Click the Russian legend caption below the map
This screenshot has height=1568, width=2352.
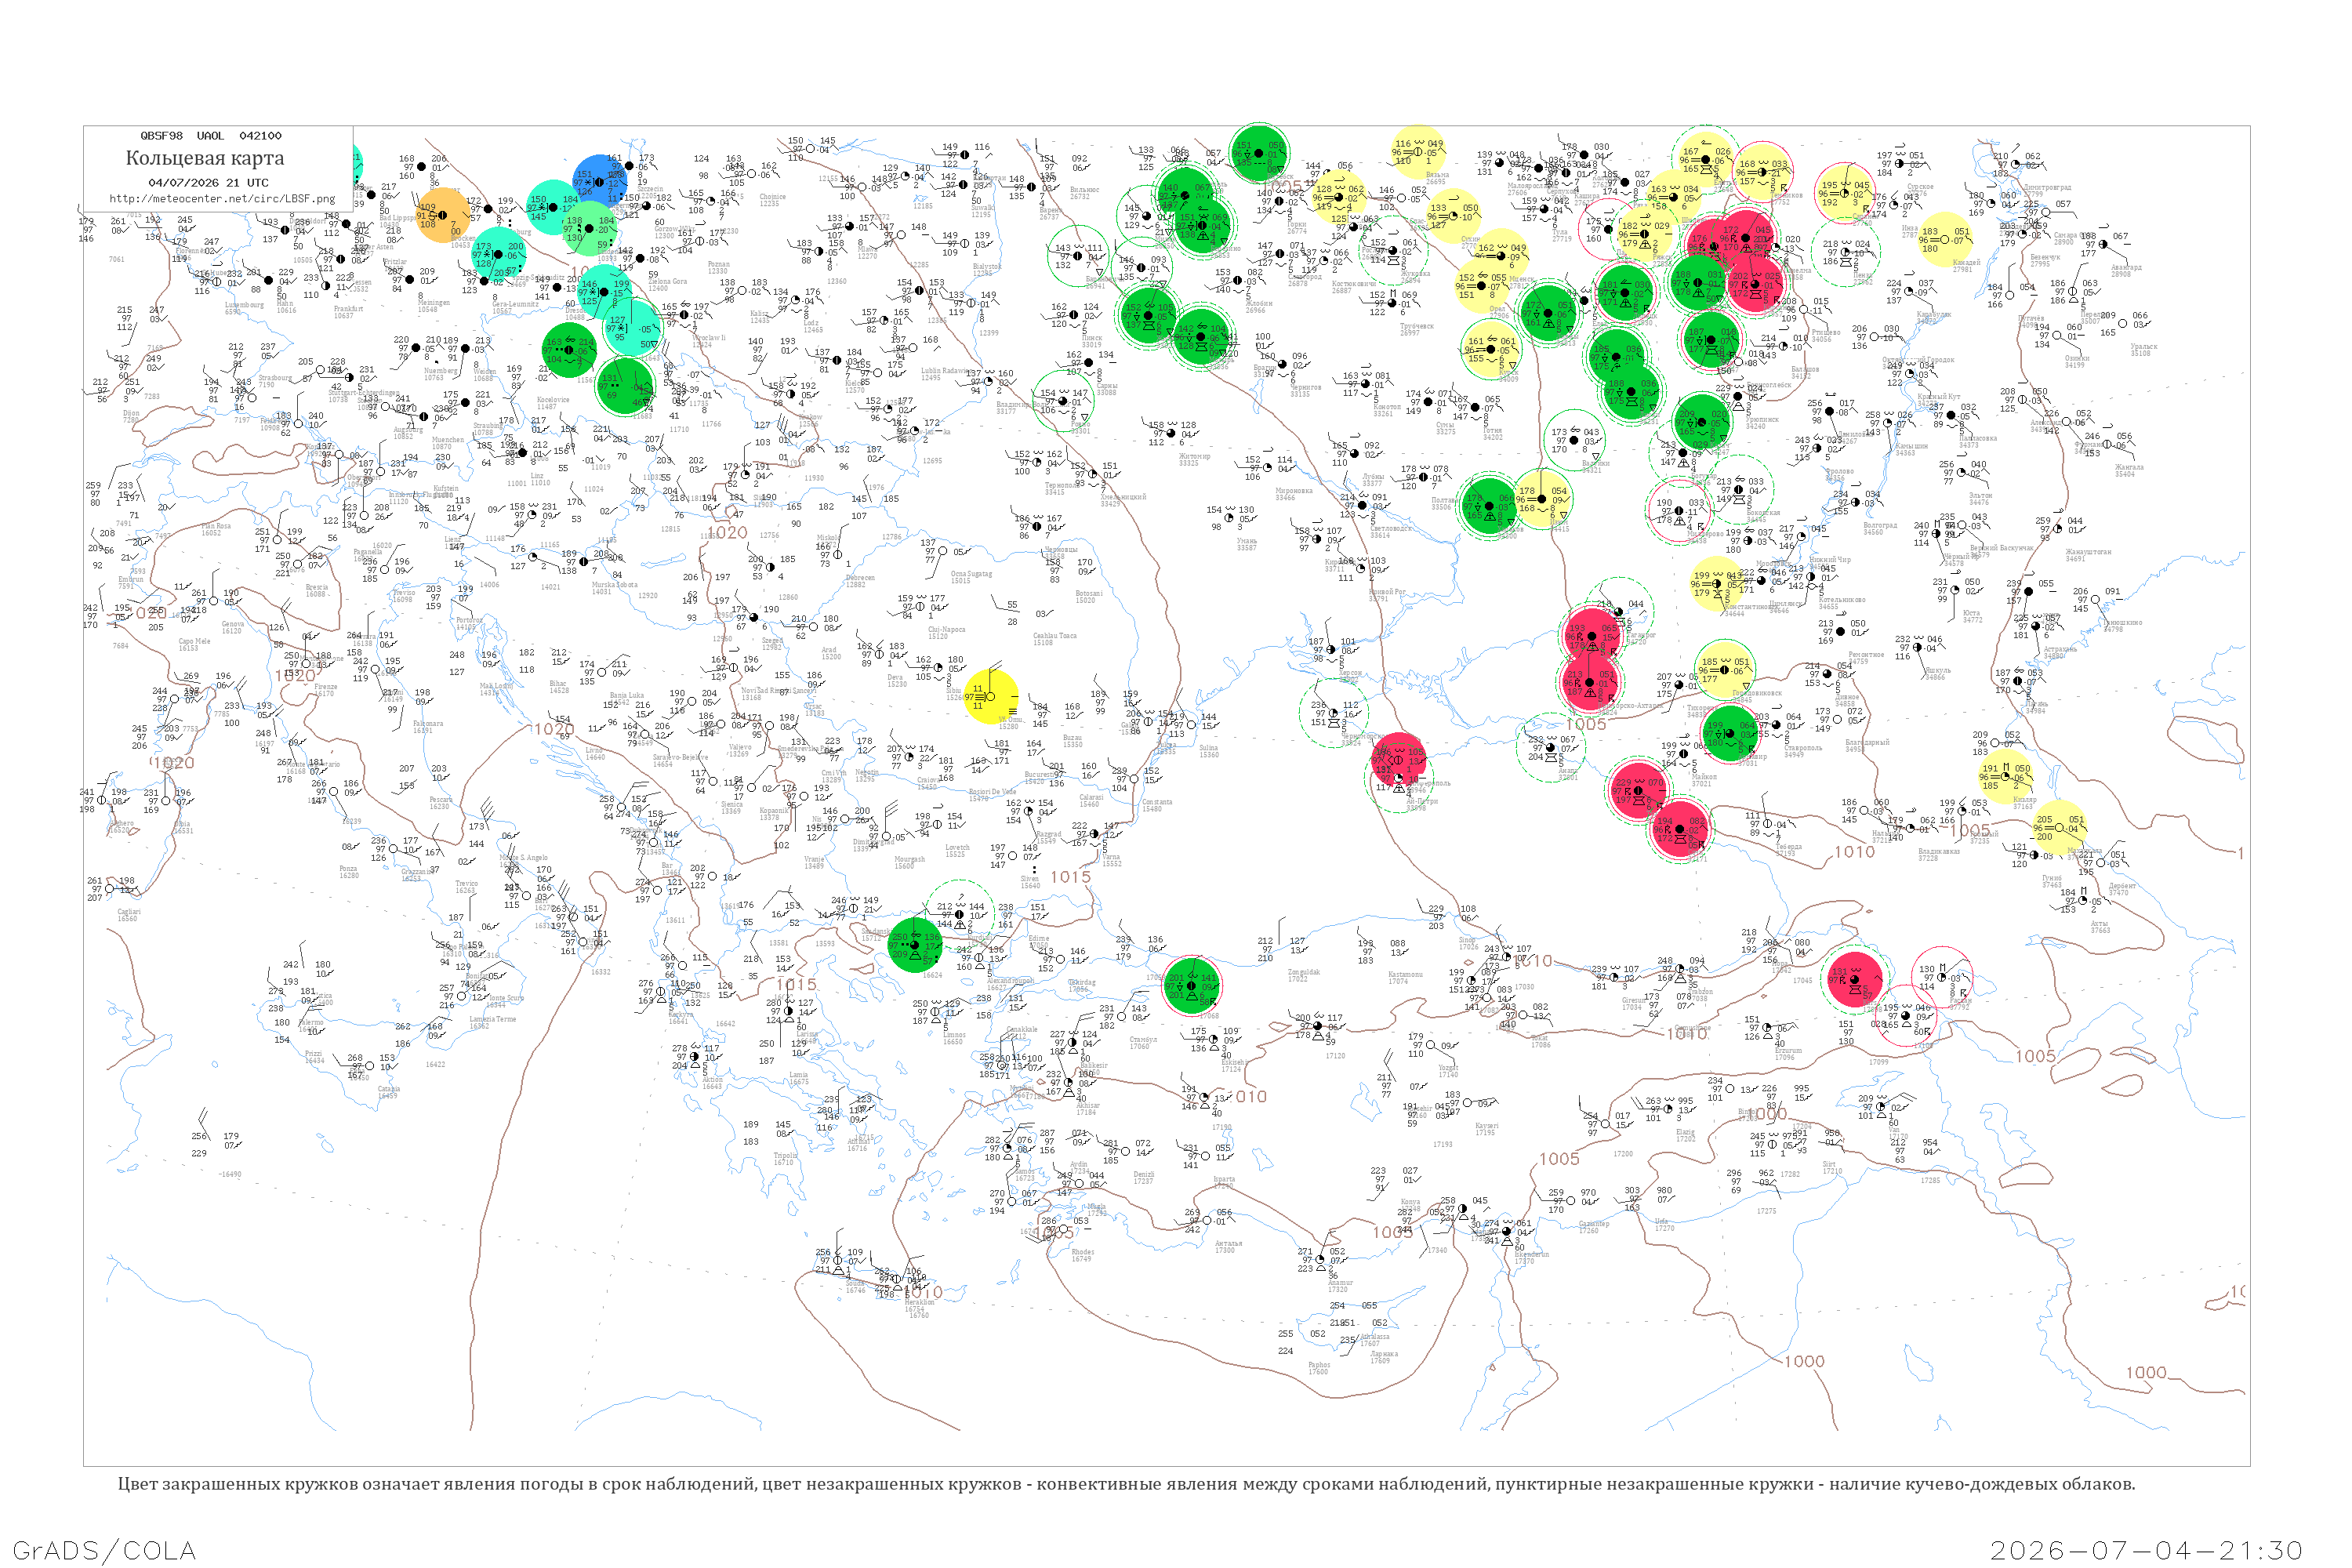point(1126,1484)
